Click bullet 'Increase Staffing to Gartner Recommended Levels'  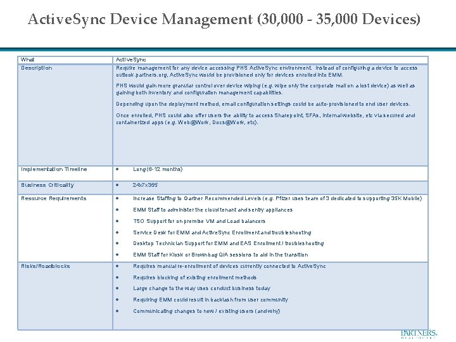pyautogui.click(x=277, y=198)
